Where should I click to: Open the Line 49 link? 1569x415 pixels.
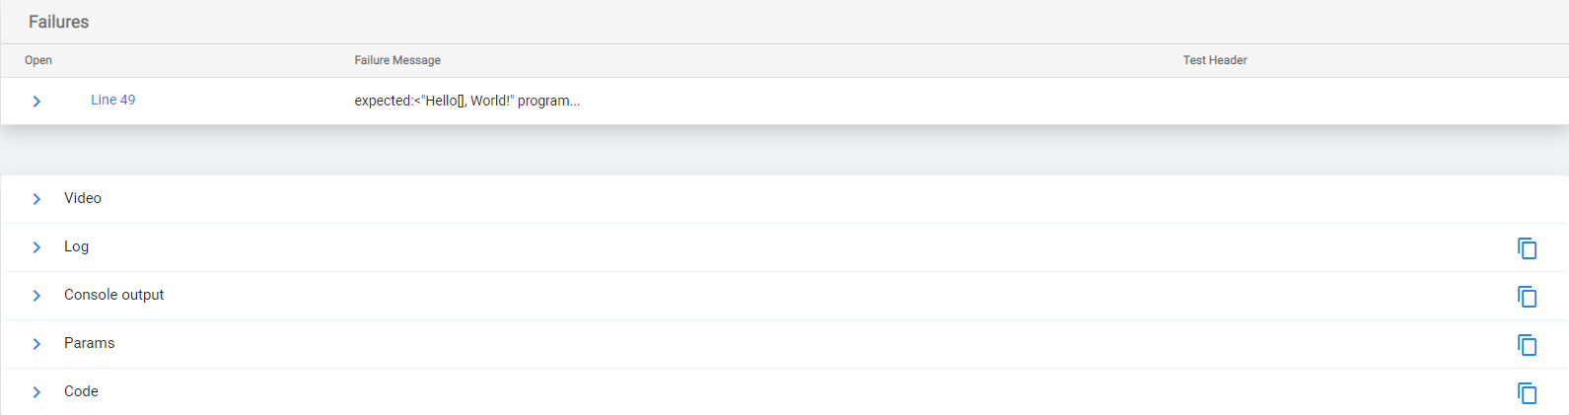point(112,100)
